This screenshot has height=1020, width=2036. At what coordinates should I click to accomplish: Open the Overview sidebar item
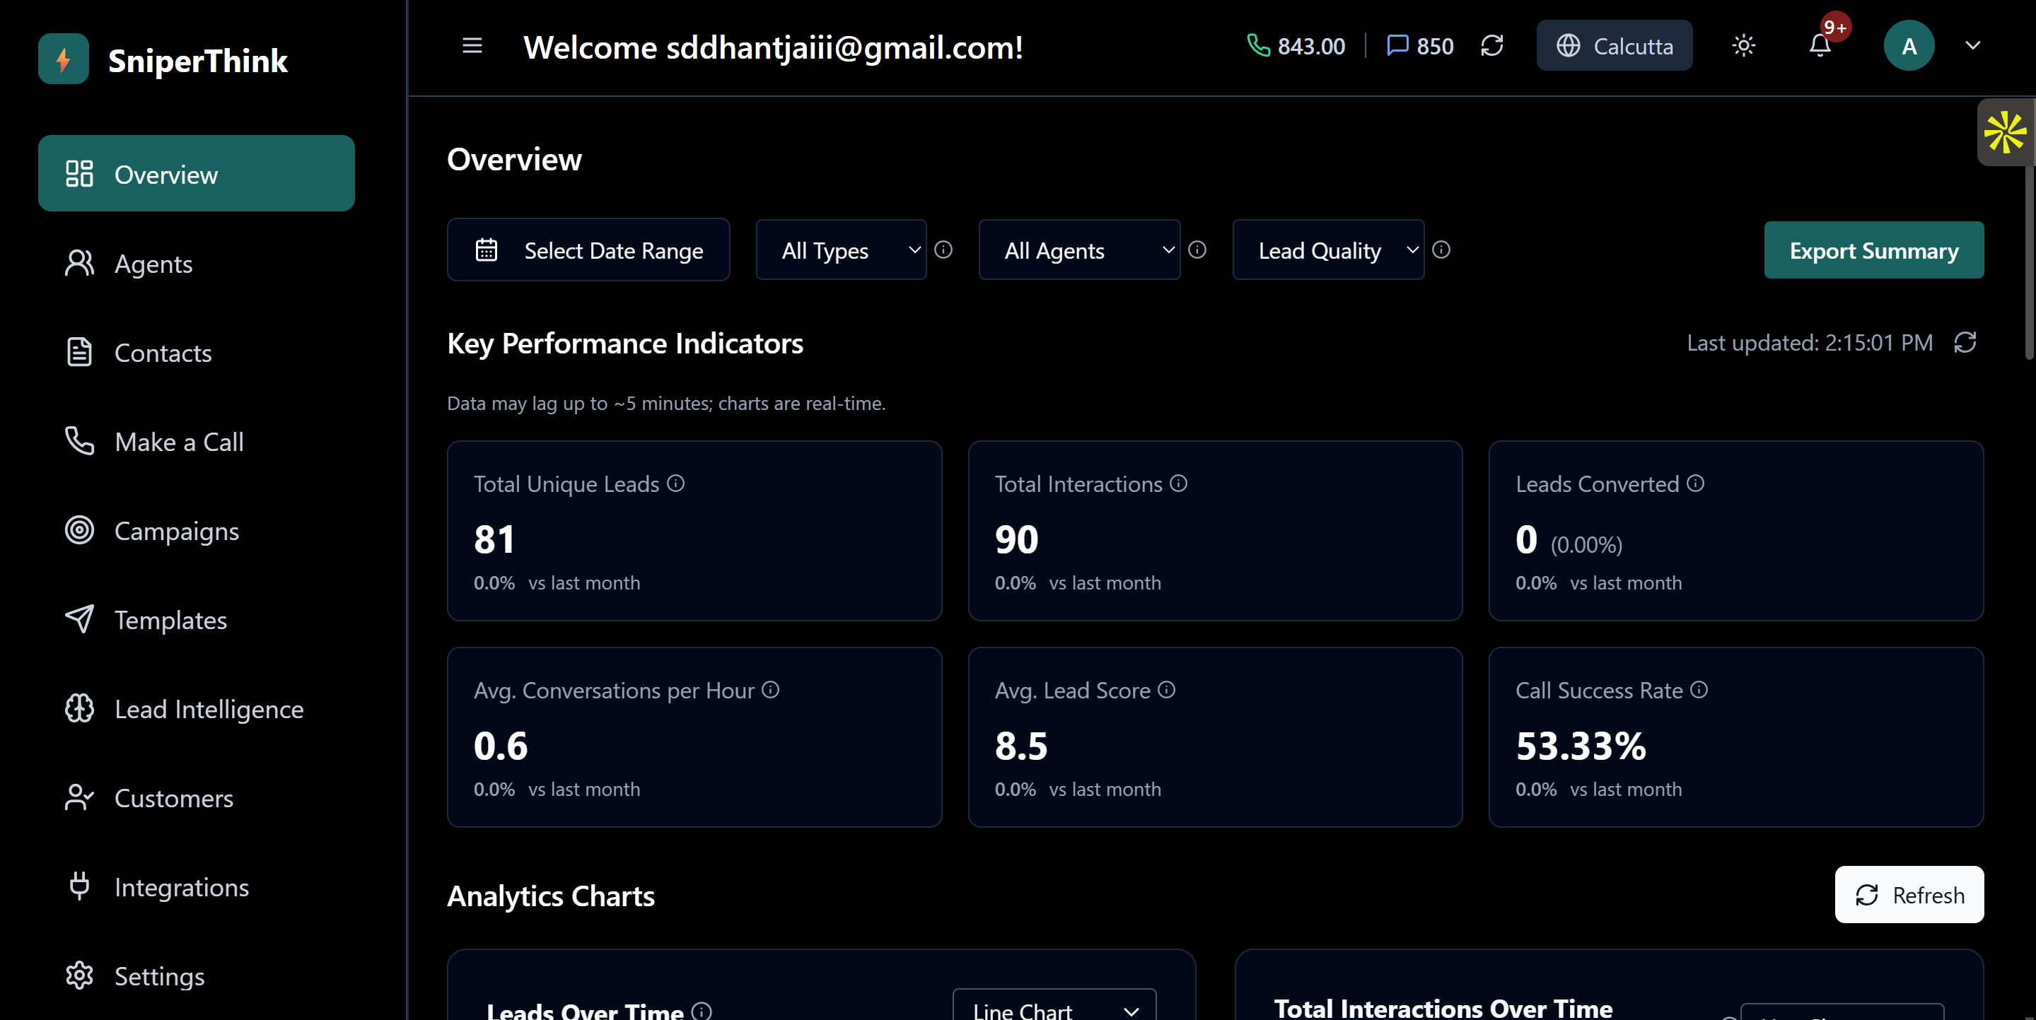[196, 174]
